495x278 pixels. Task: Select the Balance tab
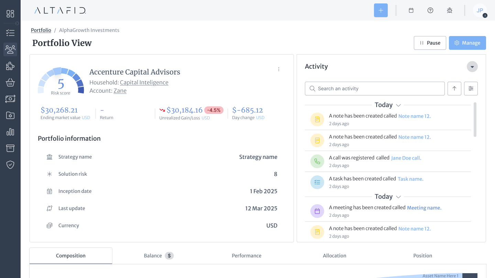coord(159,256)
